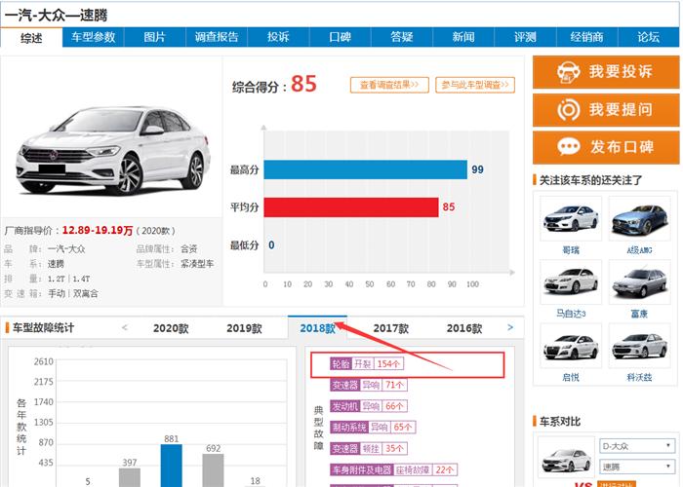Click 参与此车型调查 button
This screenshot has width=683, height=487.
click(475, 85)
